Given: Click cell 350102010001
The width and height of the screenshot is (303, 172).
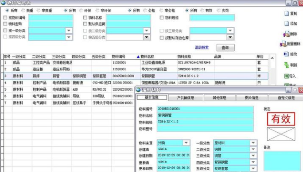Looking at the screenshot, I should [x=123, y=96].
